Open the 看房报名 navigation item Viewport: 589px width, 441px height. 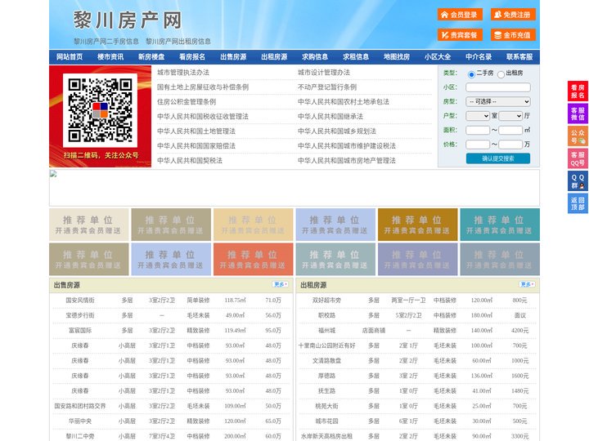pyautogui.click(x=192, y=57)
